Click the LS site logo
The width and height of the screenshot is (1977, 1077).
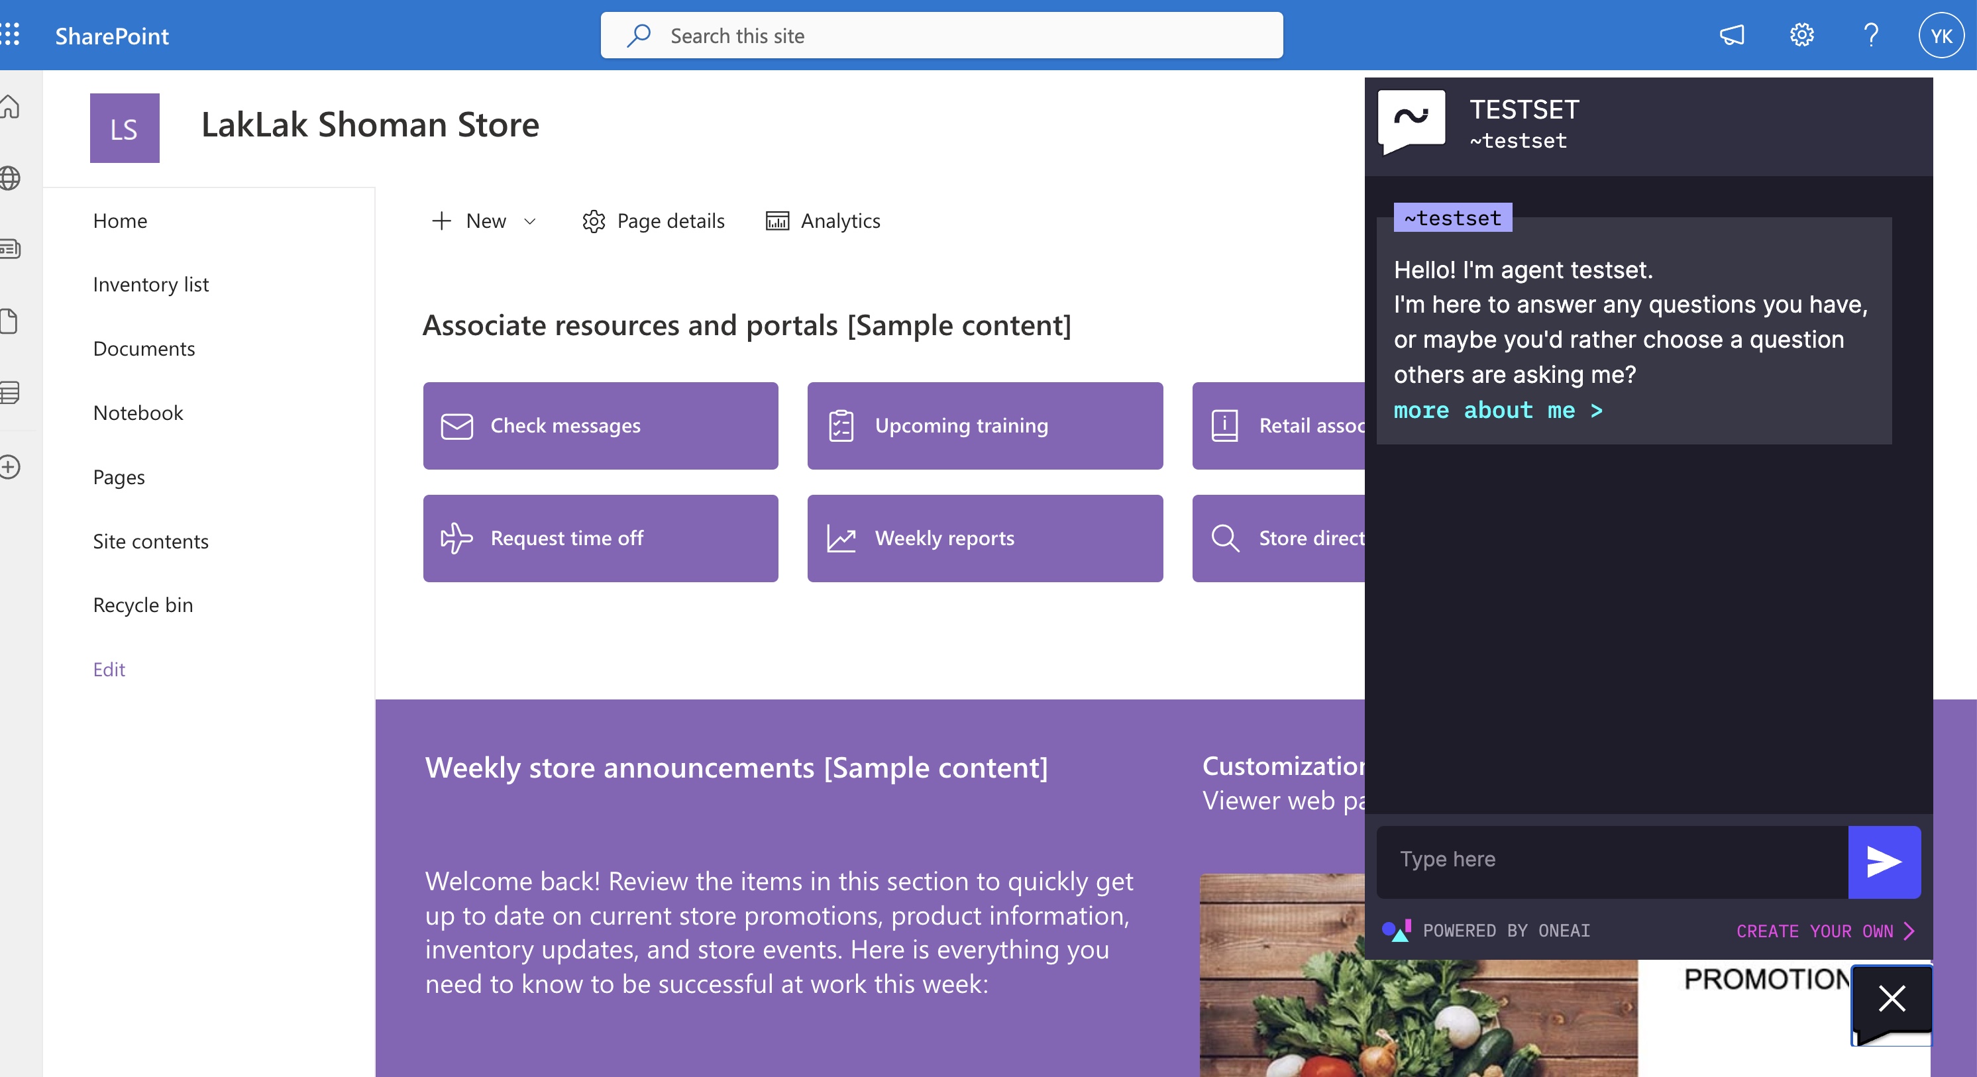(x=125, y=128)
